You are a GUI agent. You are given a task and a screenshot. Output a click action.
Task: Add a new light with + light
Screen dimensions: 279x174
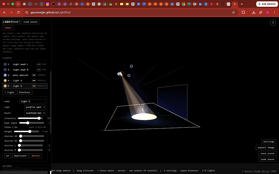[9, 93]
